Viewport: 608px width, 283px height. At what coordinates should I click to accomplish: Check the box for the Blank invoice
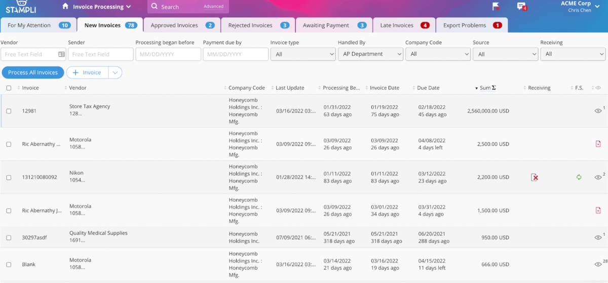pos(9,265)
